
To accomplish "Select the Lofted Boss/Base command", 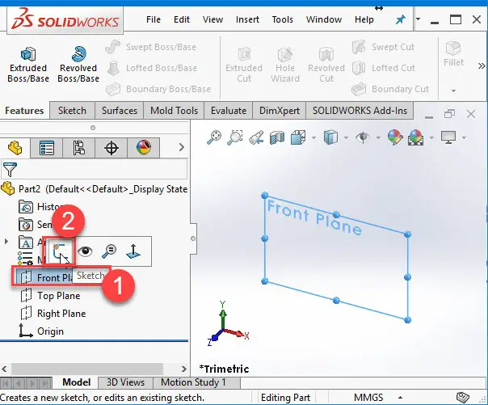I will pos(152,68).
